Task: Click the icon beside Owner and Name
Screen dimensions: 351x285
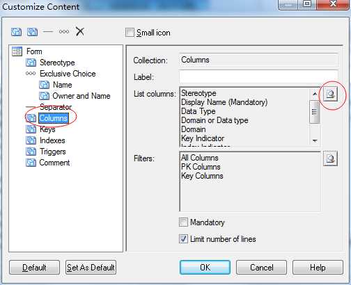Action: [44, 96]
